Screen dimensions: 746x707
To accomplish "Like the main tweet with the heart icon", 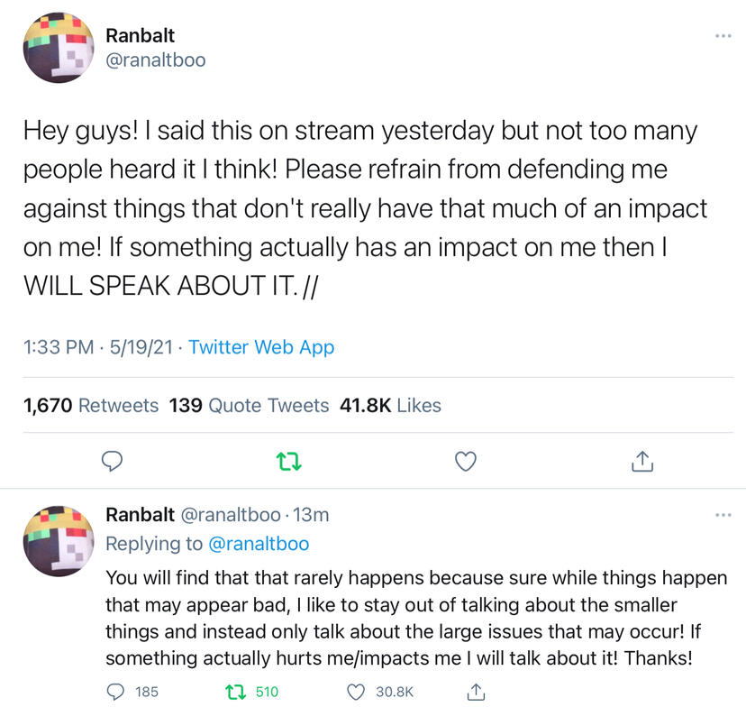I will [465, 462].
